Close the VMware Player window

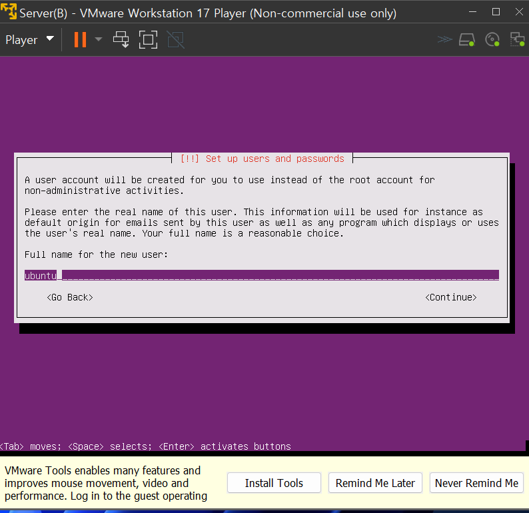click(519, 12)
